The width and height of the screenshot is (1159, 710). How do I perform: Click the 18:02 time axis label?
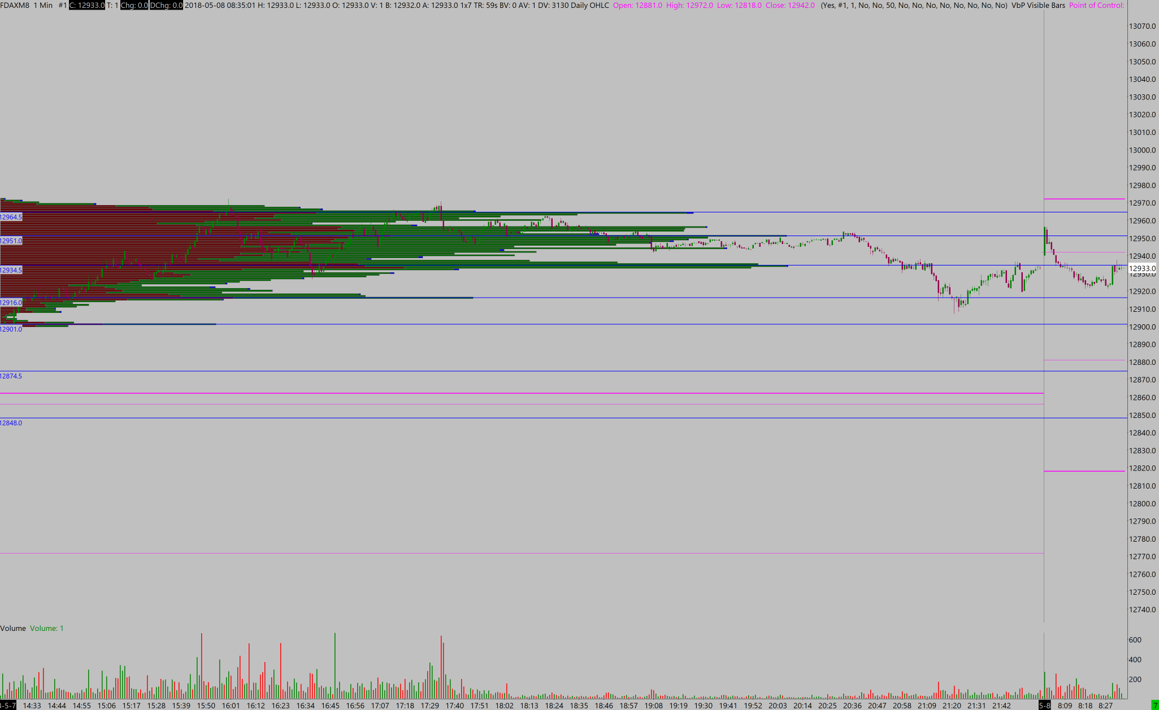click(x=504, y=705)
